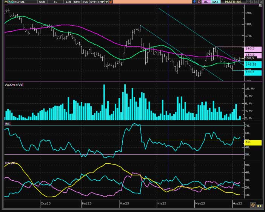Edit the KCHOL symbol field

(x=25, y=2)
